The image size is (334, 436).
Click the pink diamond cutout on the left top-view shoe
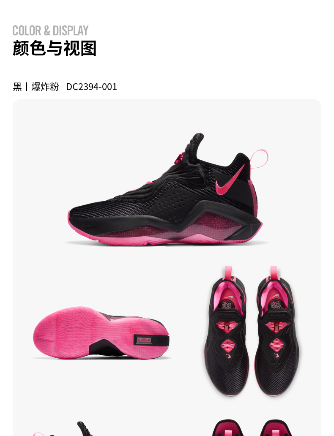(228, 346)
